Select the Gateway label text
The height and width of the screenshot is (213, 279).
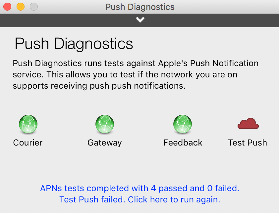[105, 143]
